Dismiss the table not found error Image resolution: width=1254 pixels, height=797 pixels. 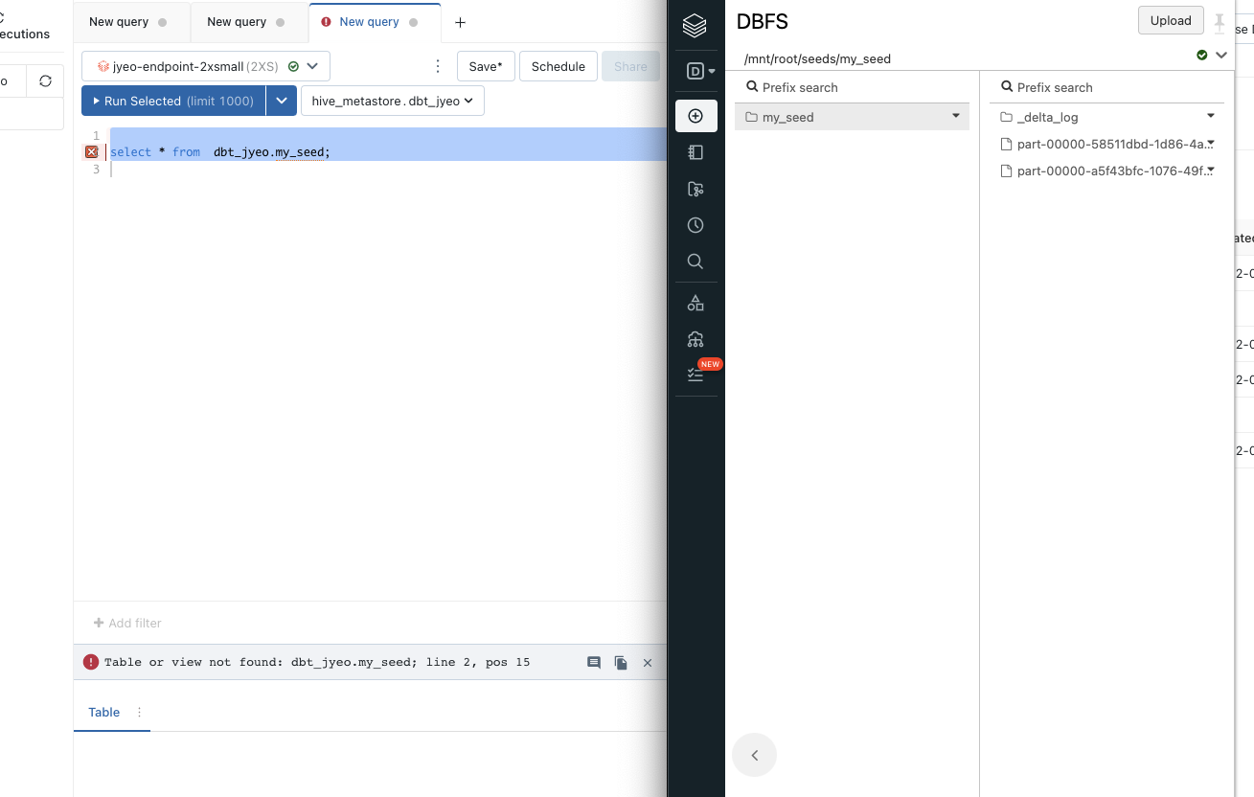coord(647,662)
